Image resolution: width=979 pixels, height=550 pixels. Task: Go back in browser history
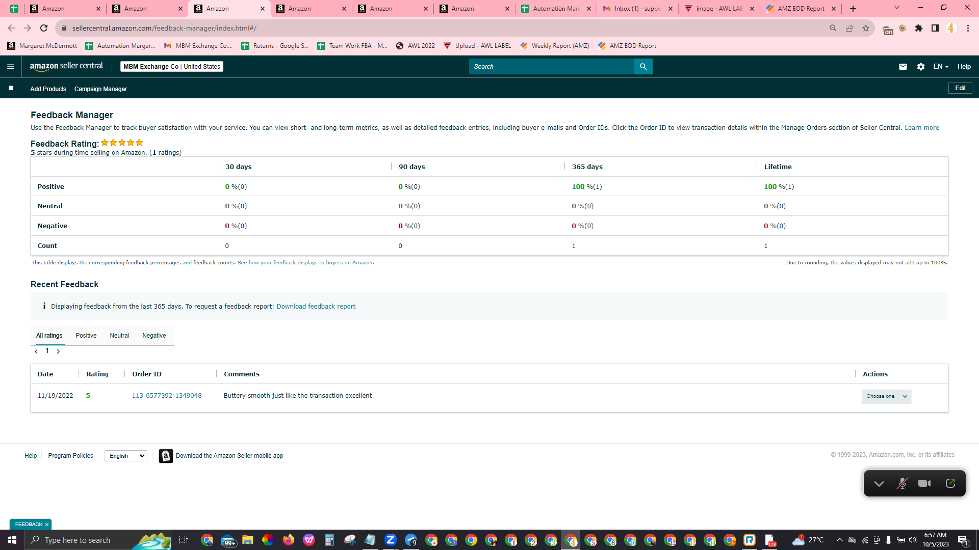point(11,28)
